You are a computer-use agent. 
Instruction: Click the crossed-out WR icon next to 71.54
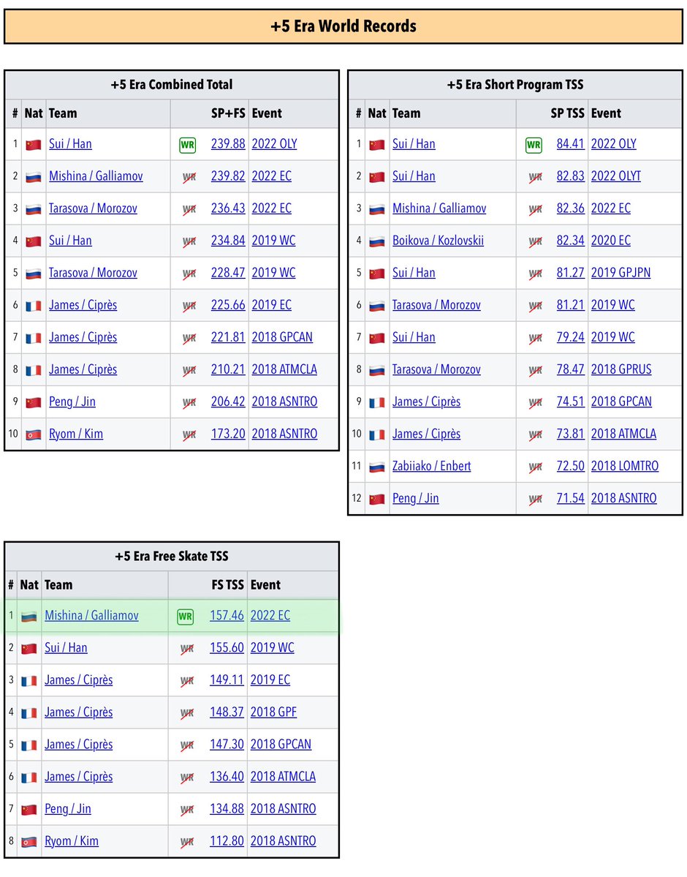click(536, 500)
